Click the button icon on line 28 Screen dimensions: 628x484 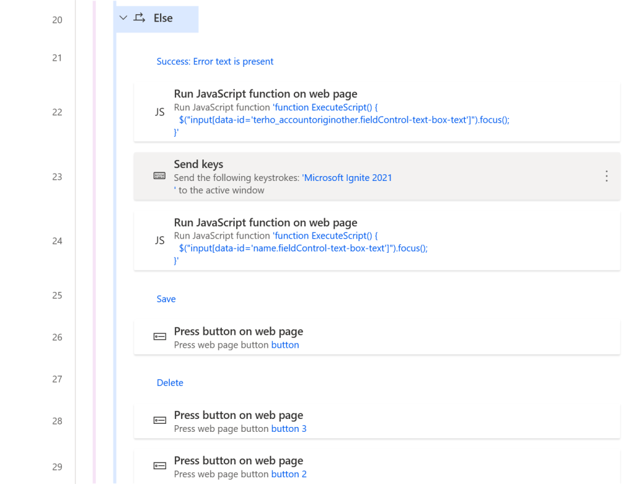coord(159,421)
